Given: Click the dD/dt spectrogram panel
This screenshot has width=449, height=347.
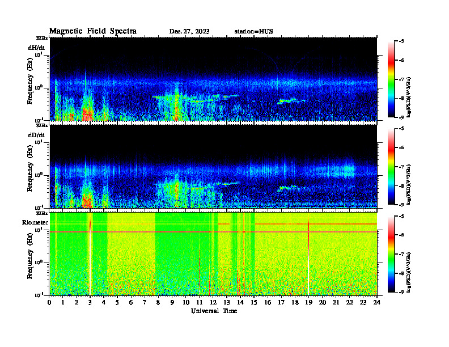Looking at the screenshot, I should tap(213, 166).
